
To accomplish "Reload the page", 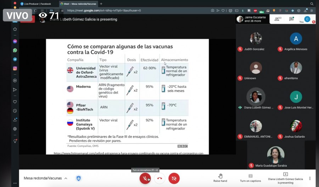I will 35,10.
